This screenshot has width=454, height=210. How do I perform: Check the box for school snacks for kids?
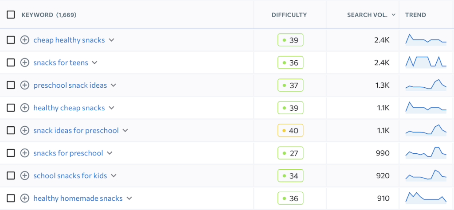(11, 175)
